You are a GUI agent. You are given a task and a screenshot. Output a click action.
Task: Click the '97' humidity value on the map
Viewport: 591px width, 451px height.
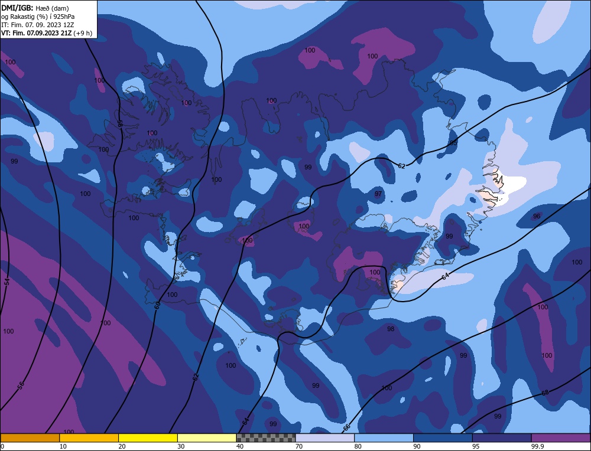[378, 194]
